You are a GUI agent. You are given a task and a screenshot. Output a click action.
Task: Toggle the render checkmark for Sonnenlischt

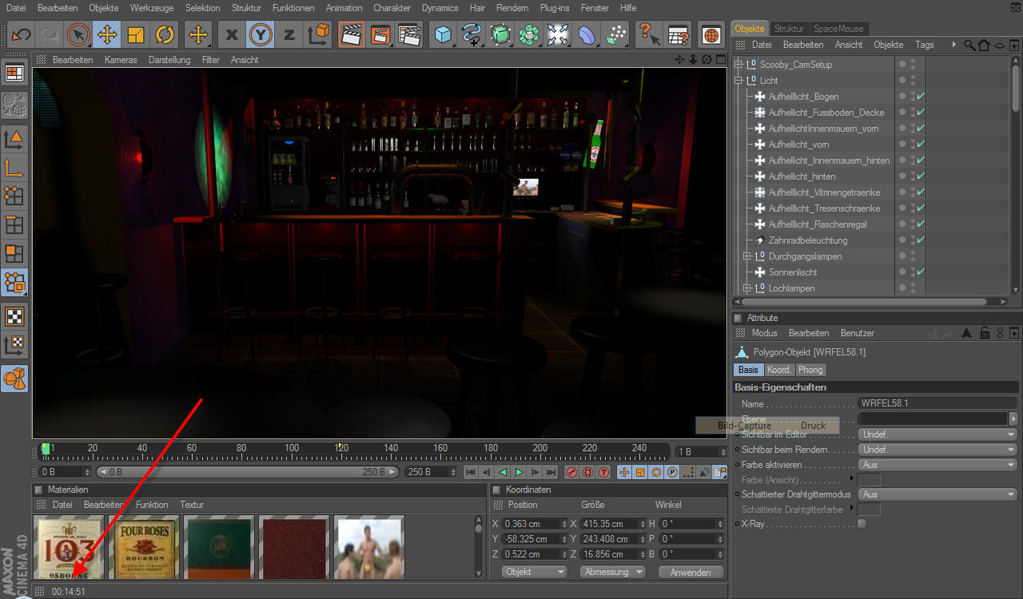[921, 272]
